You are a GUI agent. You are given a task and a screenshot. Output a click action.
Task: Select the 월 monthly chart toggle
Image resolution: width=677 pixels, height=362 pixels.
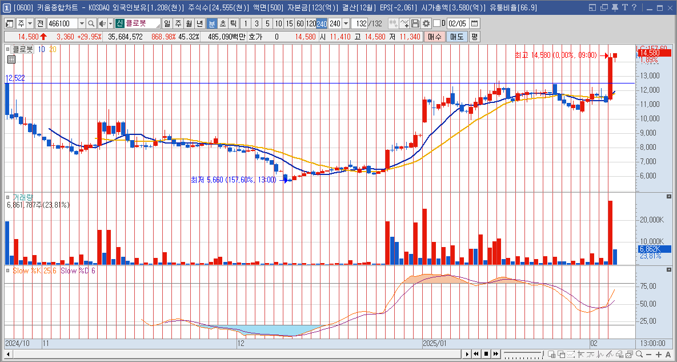tap(189, 24)
